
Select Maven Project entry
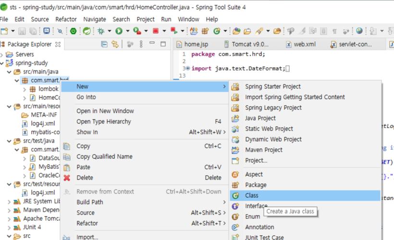tap(305, 150)
